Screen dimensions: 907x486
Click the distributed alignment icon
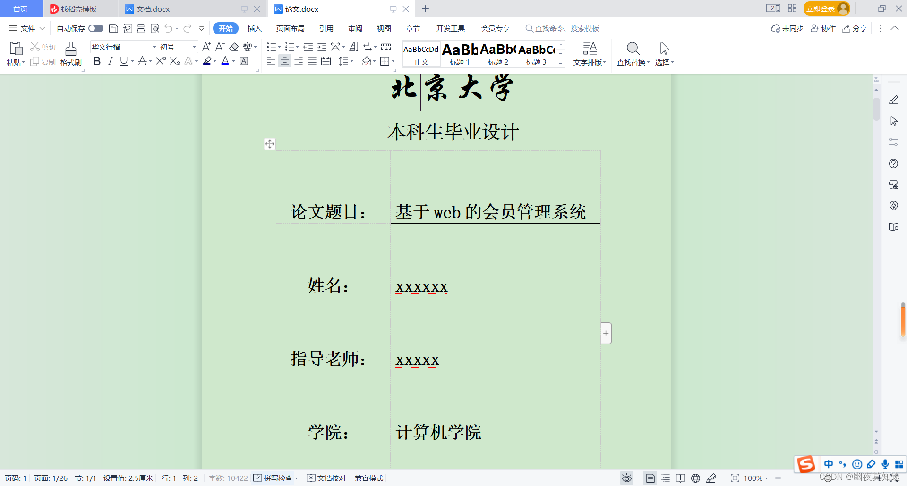(326, 61)
